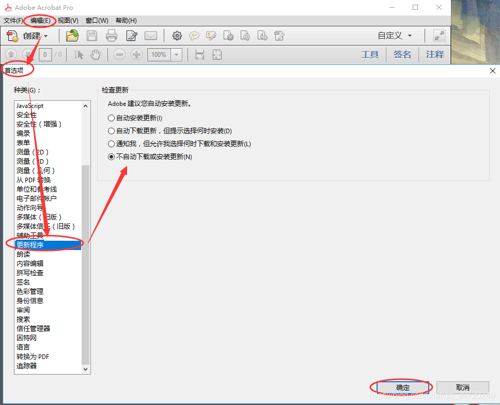The width and height of the screenshot is (500, 405).
Task: Click the Save floppy disk icon
Action: coord(92,36)
